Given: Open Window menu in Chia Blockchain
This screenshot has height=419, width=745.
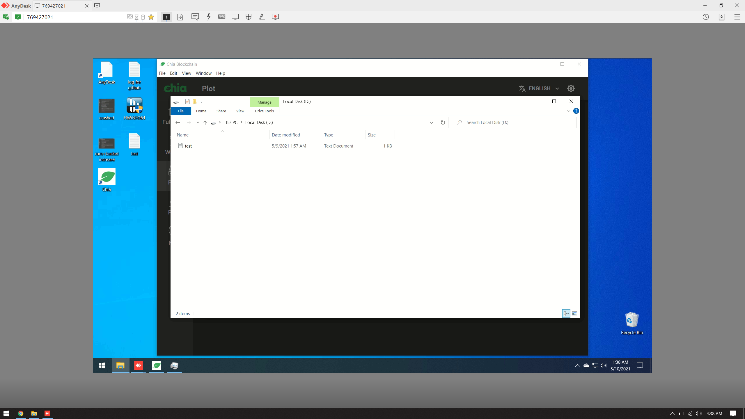Looking at the screenshot, I should [203, 73].
